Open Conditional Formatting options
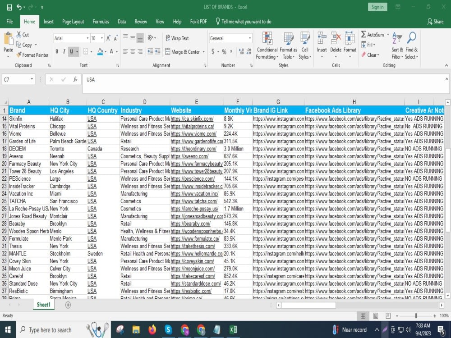Screen dimensions: 451x338 [267, 45]
